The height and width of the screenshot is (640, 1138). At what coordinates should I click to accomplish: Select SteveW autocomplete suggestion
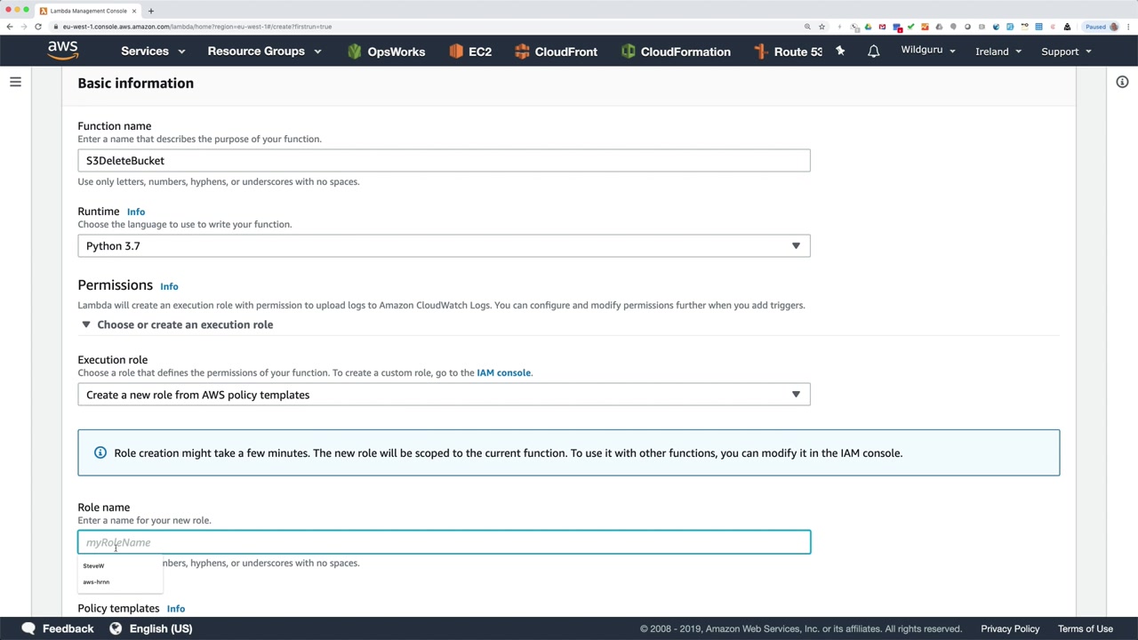click(94, 566)
